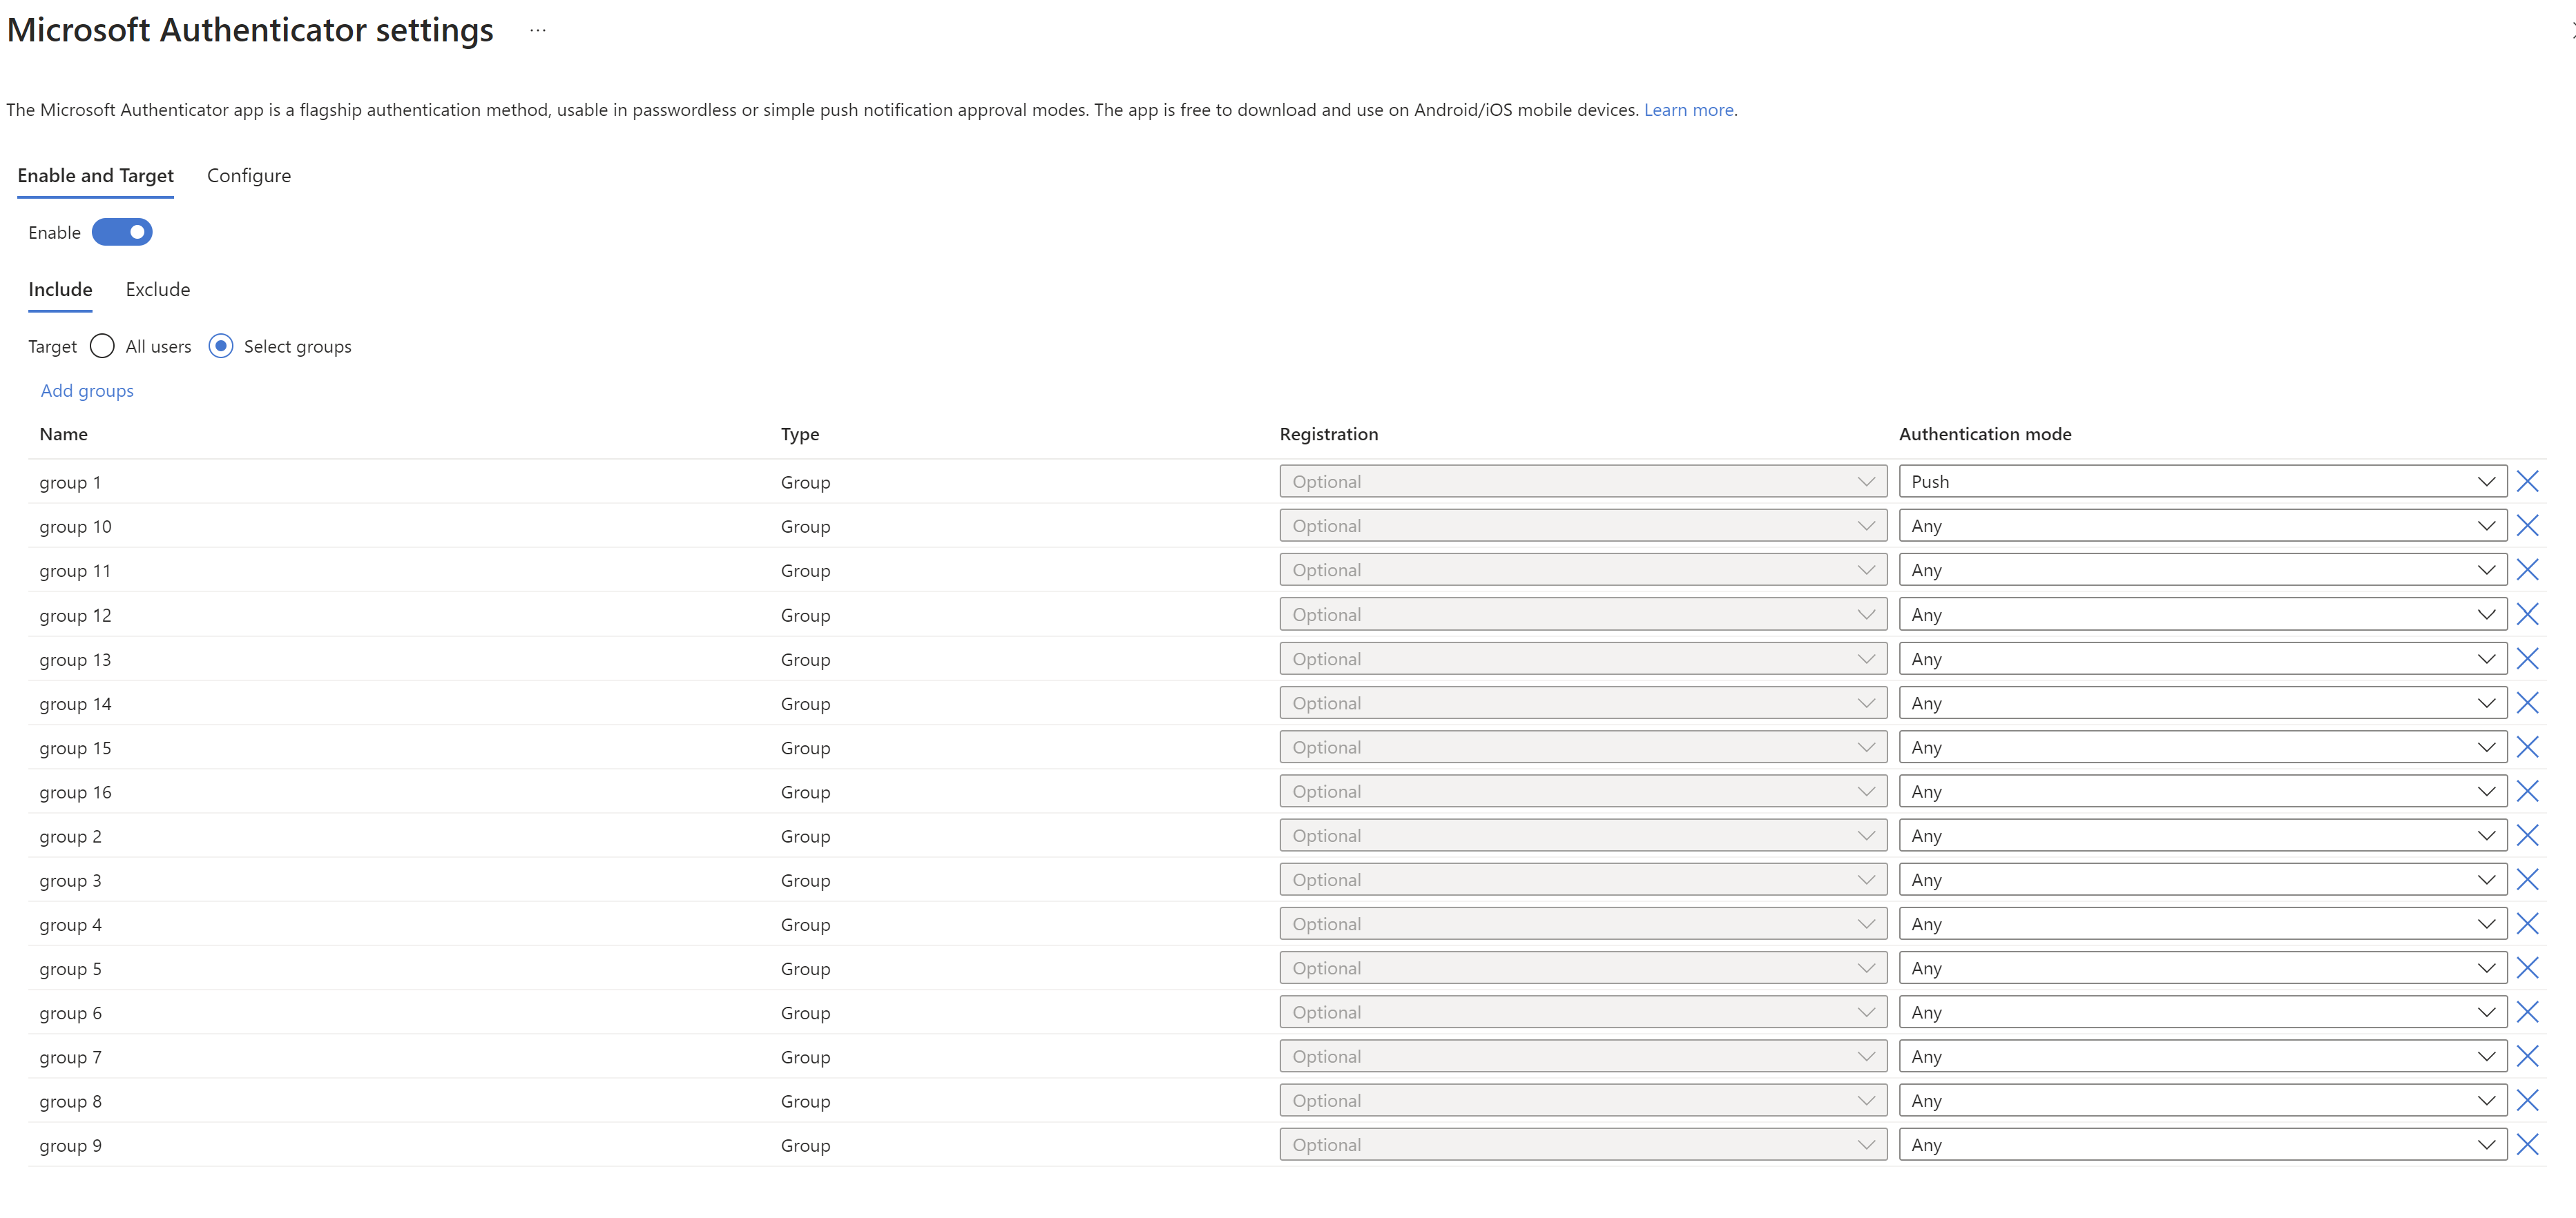This screenshot has width=2576, height=1218.
Task: Remove group 14 with its X icon
Action: click(x=2527, y=703)
